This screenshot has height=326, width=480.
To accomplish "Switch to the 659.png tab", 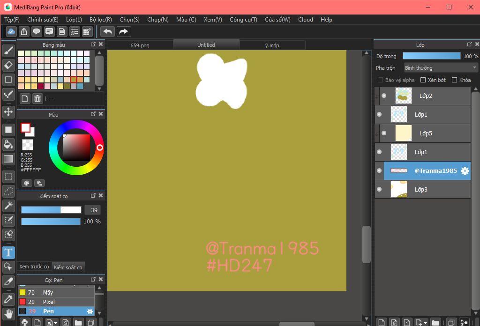I will click(140, 45).
